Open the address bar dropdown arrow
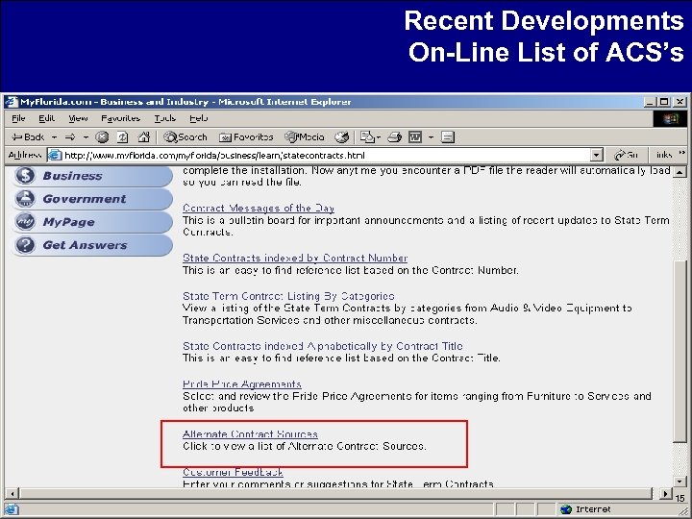 (x=596, y=155)
